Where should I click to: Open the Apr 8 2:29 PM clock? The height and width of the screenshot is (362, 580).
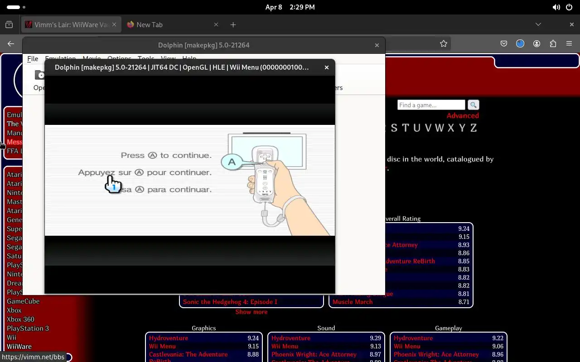[290, 7]
